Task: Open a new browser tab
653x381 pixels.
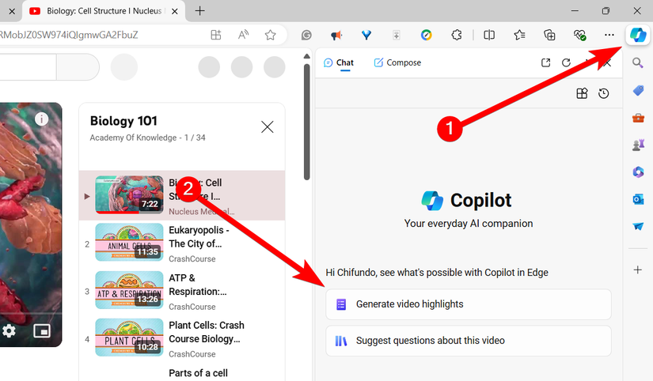Action: pyautogui.click(x=200, y=11)
